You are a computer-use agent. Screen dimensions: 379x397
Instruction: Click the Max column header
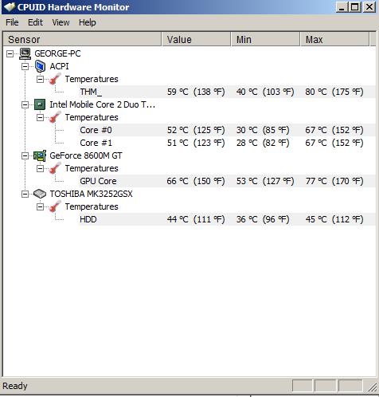pyautogui.click(x=334, y=40)
